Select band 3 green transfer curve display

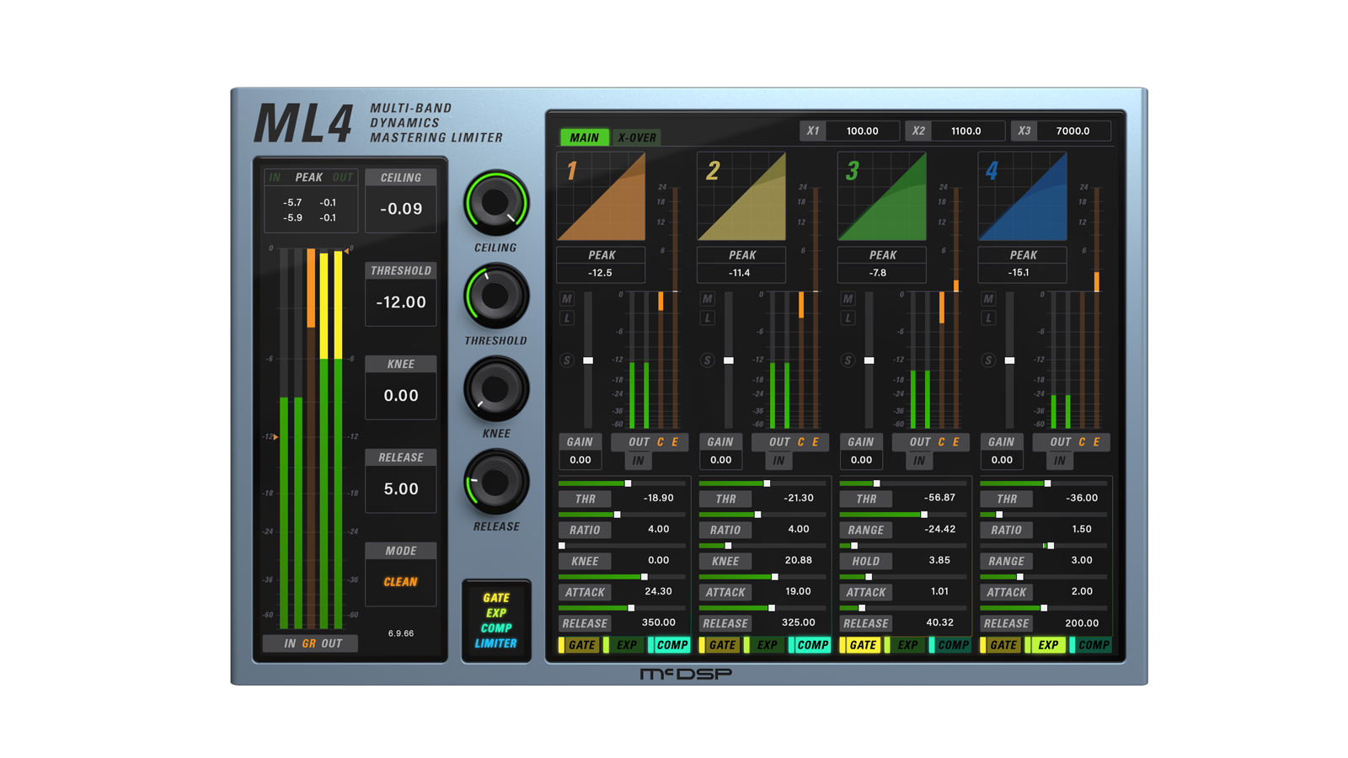click(x=882, y=196)
